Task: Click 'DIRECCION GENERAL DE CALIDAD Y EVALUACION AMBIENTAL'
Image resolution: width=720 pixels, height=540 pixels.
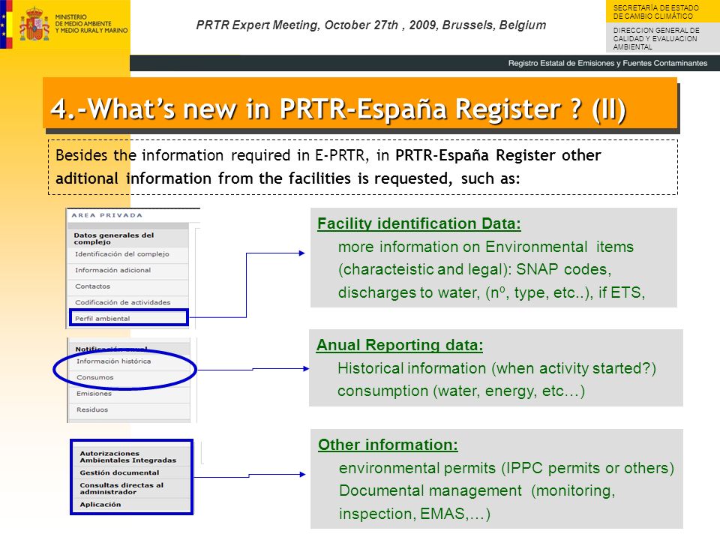Action: [656, 38]
